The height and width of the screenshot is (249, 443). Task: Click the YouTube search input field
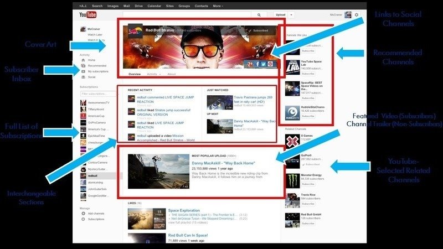(x=187, y=15)
